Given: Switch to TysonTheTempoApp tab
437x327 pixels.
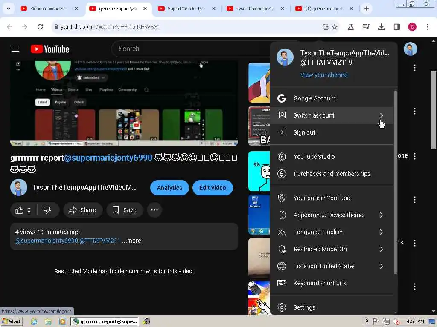Looking at the screenshot, I should click(254, 9).
